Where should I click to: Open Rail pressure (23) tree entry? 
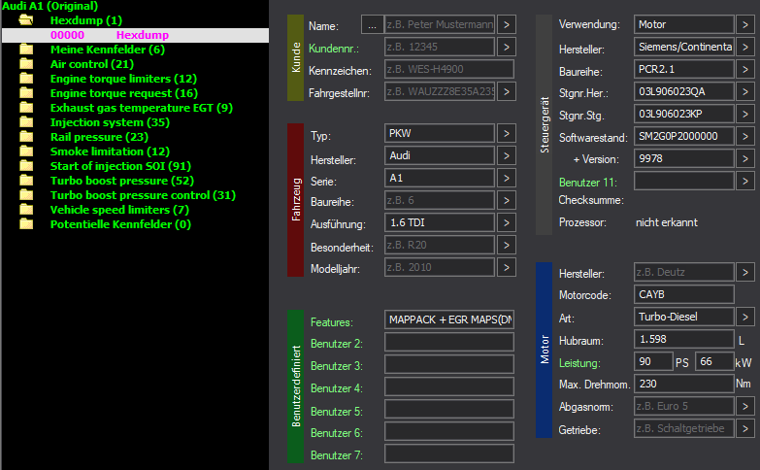(99, 137)
